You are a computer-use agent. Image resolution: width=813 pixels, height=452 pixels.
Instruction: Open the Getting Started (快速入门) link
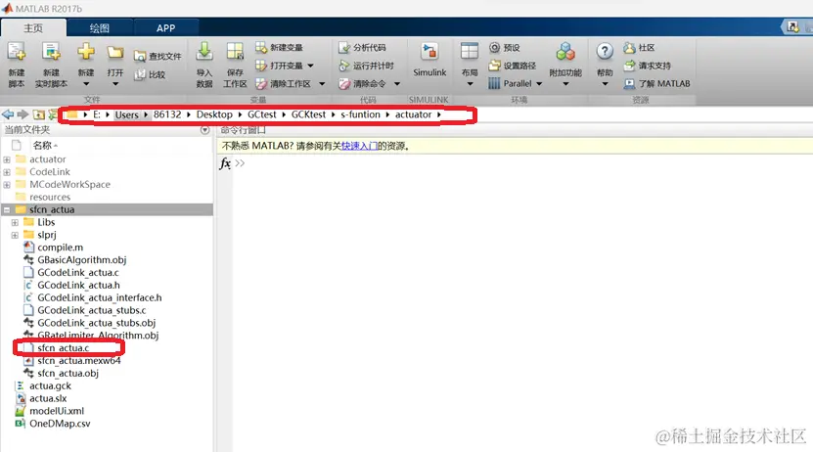point(359,146)
